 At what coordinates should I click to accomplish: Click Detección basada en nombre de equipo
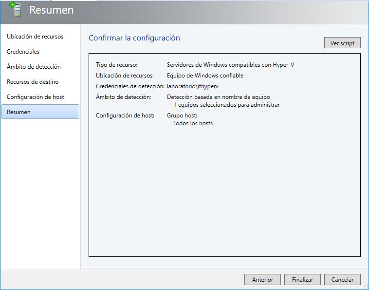pos(218,97)
